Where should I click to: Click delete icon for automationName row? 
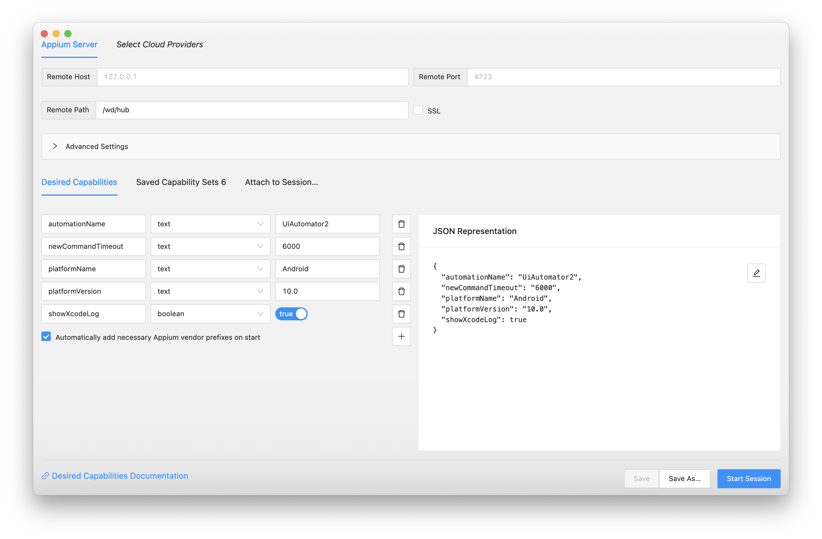click(401, 224)
